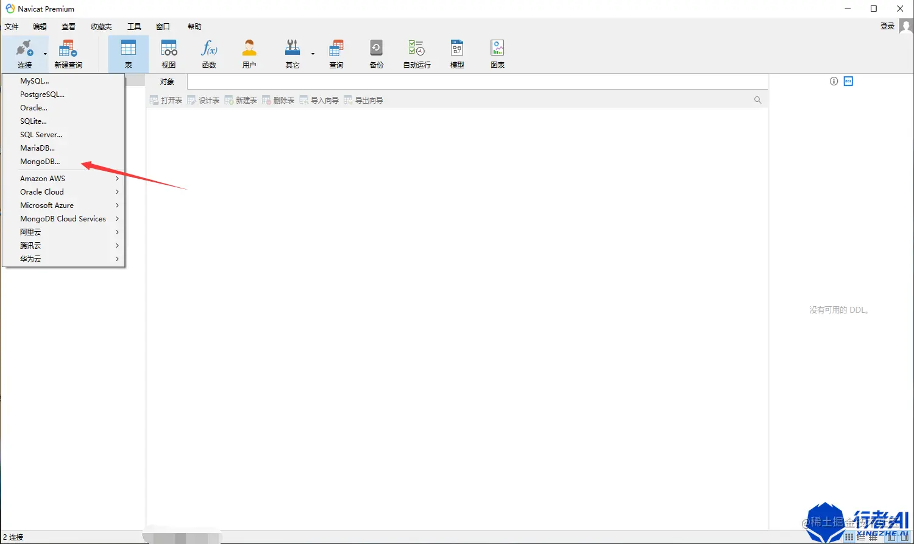Screen dimensions: 914x544
Task: Click the 新建查询 (New Query) icon
Action: click(68, 48)
